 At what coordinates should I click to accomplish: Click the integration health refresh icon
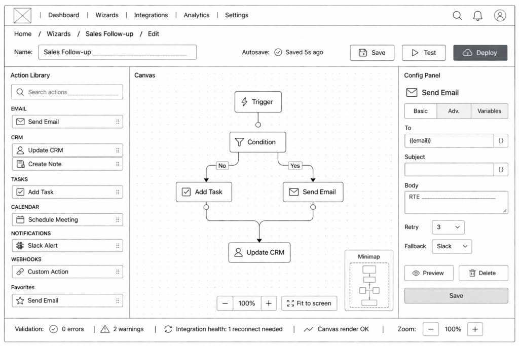click(x=168, y=329)
